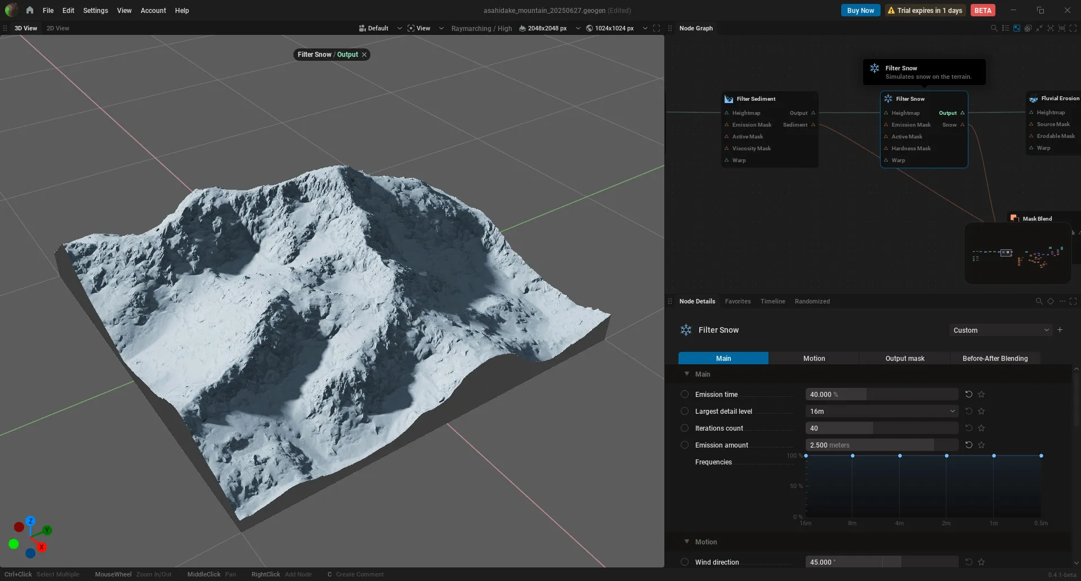Close the Filter Snow / Output view tag
The image size is (1081, 581).
pyautogui.click(x=364, y=55)
